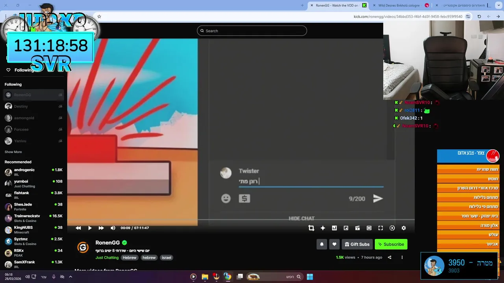Close the Wild Desires Birkholz tab
504x283 pixels.
(374, 6)
